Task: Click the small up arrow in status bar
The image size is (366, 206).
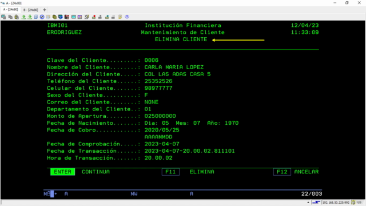Action: (308, 202)
